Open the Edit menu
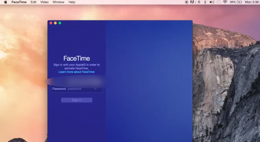The width and height of the screenshot is (260, 142). pos(33,2)
